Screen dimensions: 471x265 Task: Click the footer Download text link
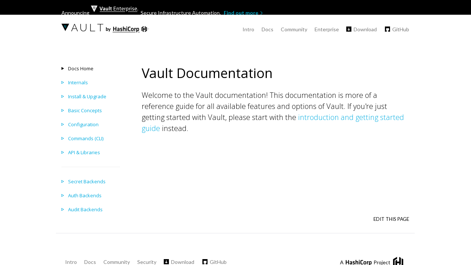[x=183, y=262]
